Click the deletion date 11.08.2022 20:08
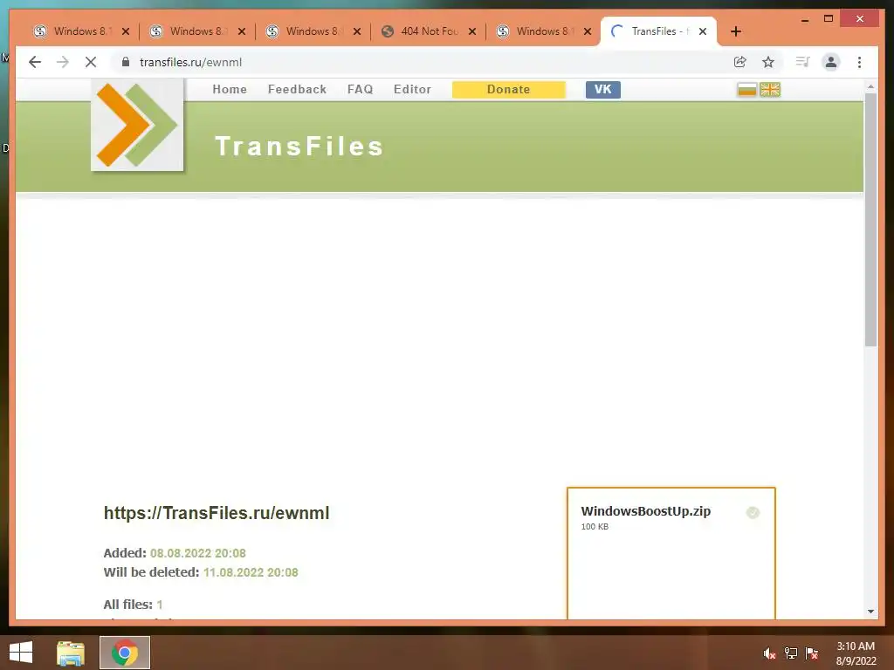Image resolution: width=894 pixels, height=670 pixels. [x=251, y=572]
